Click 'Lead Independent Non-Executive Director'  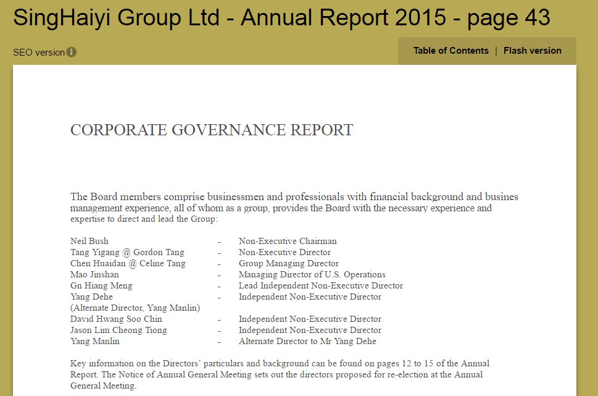tap(321, 285)
